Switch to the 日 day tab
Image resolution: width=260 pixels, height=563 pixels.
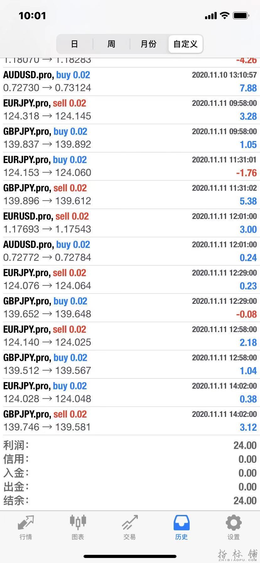click(74, 44)
